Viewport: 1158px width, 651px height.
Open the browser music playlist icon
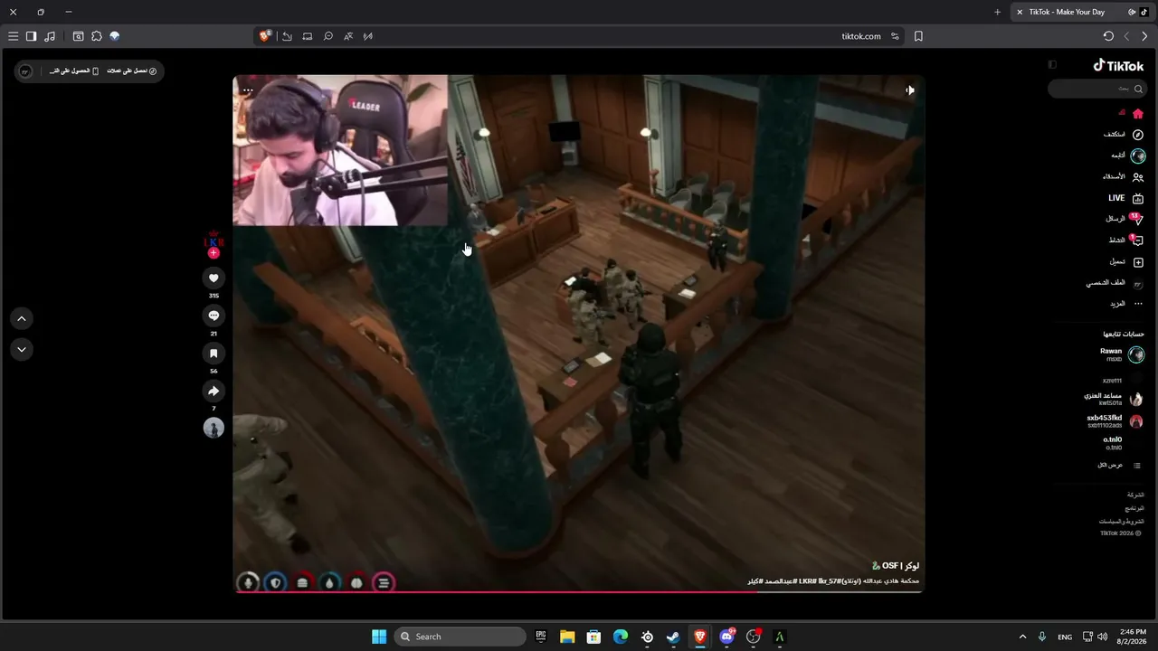click(50, 36)
